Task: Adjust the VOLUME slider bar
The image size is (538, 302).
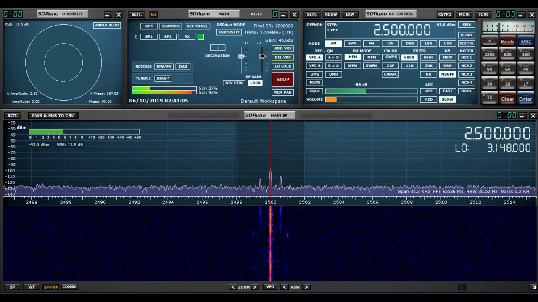Action: coord(372,99)
